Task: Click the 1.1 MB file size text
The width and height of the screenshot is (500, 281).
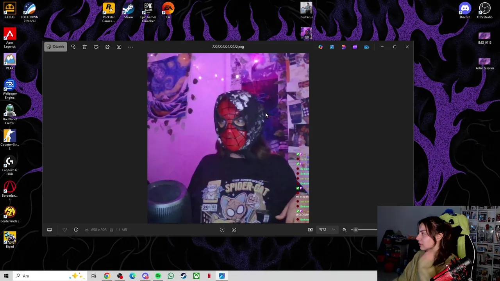Action: (x=121, y=230)
